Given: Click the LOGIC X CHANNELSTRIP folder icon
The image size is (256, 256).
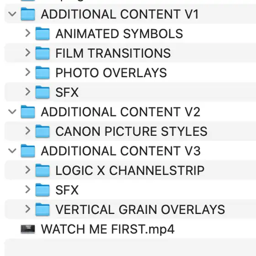Looking at the screenshot, I should (x=43, y=170).
